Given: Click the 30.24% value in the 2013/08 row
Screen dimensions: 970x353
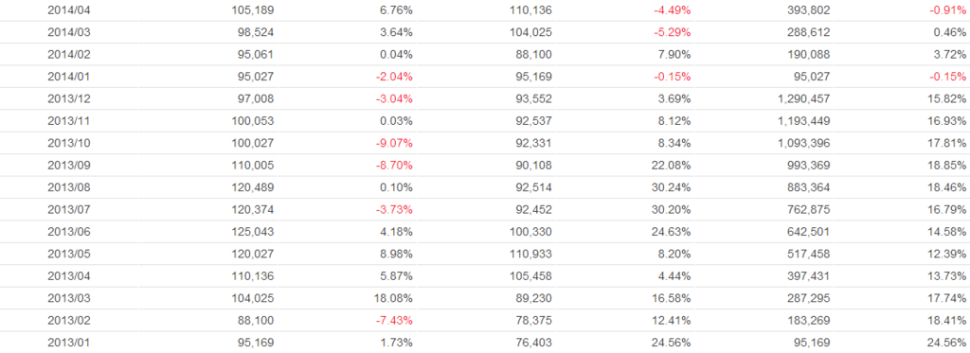Looking at the screenshot, I should click(x=672, y=188).
